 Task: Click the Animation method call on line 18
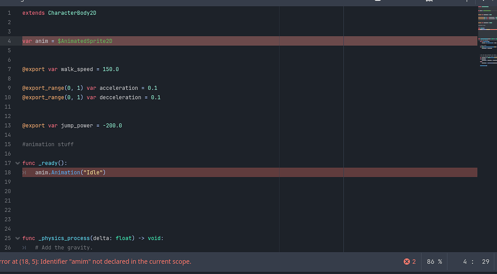point(65,172)
